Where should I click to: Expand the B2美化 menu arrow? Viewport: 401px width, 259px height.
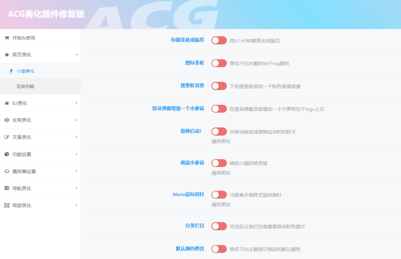76,103
